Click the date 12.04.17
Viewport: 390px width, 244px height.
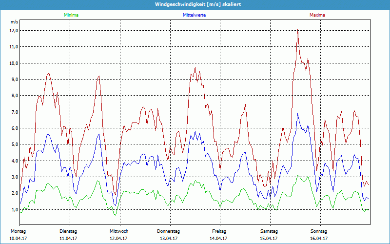(118, 239)
